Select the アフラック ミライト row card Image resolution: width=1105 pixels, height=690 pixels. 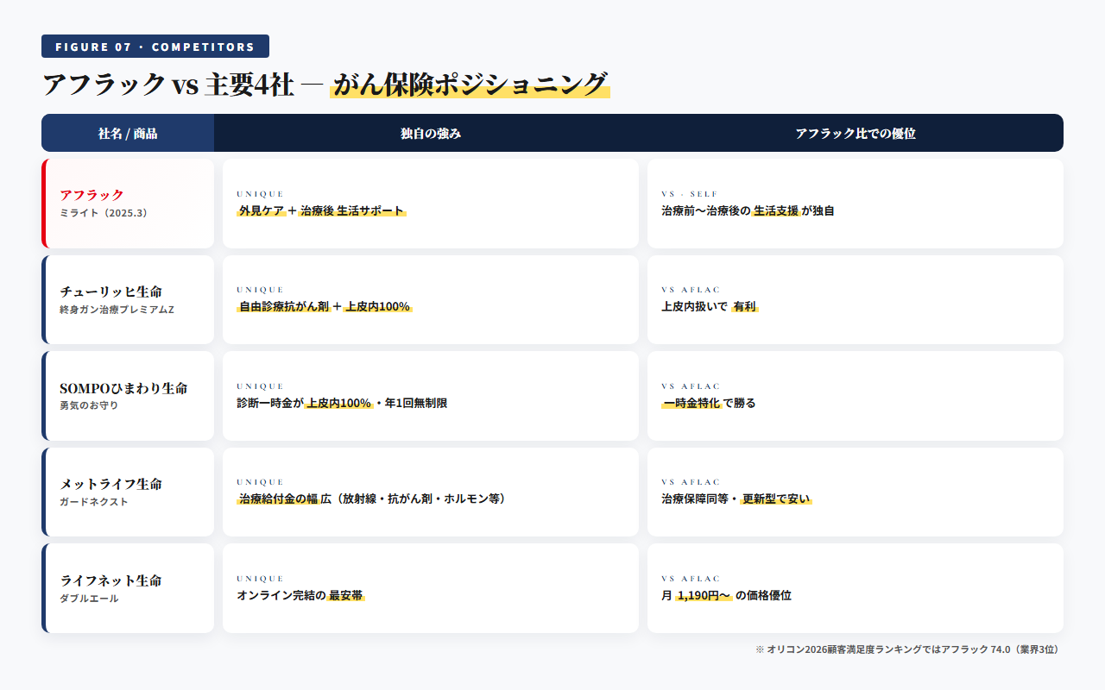pos(127,204)
